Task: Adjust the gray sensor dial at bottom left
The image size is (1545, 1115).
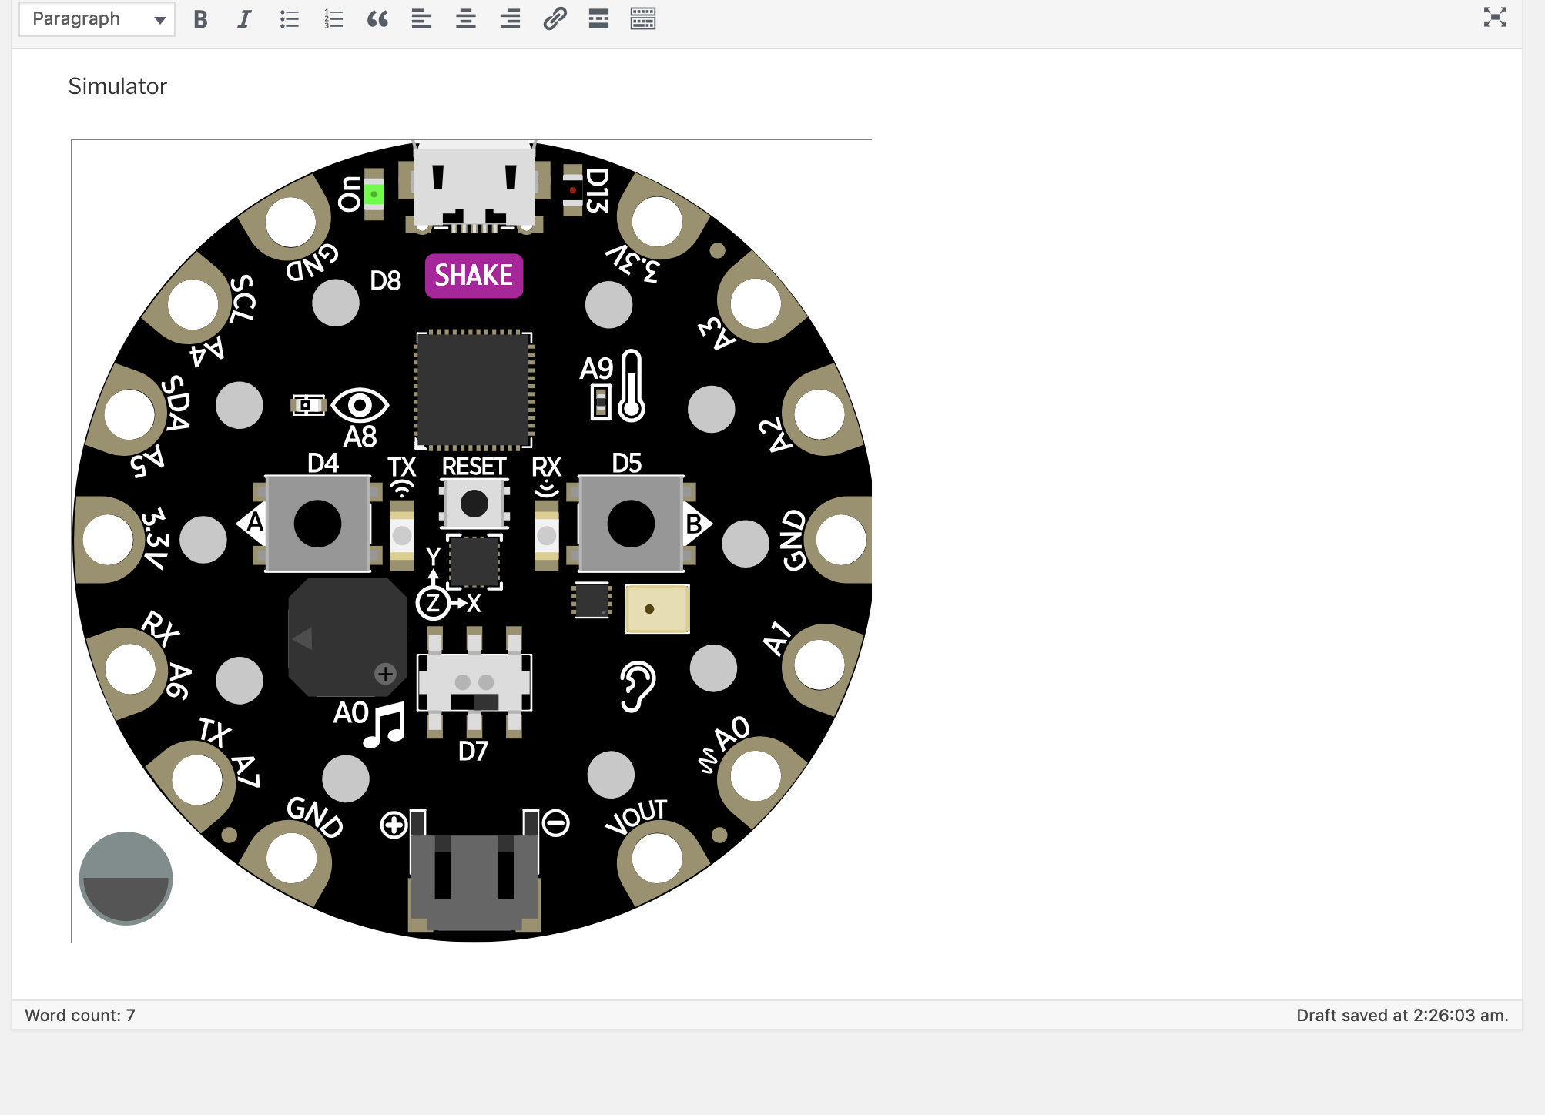Action: [x=126, y=878]
